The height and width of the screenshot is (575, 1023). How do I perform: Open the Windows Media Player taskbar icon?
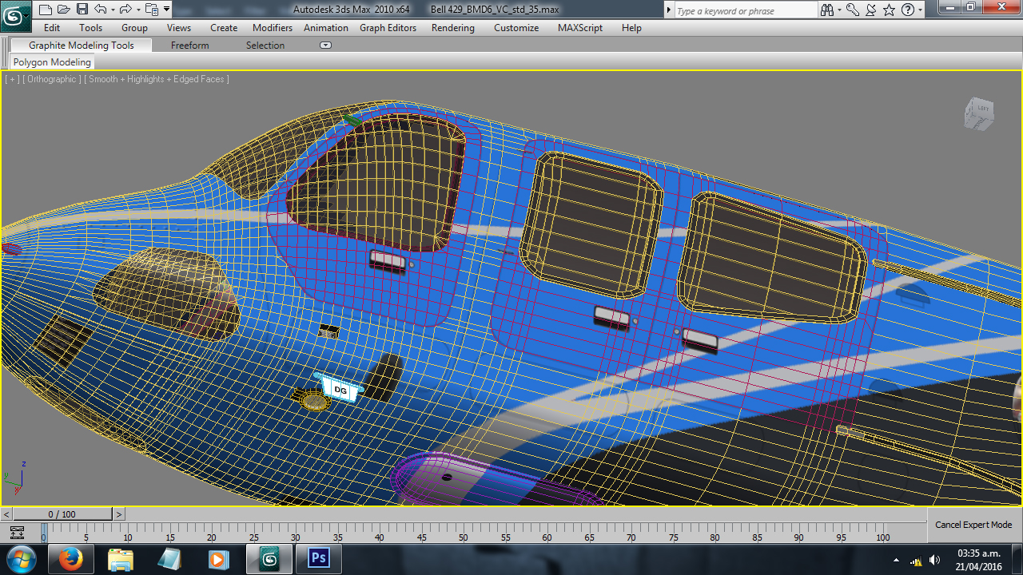[x=219, y=559]
